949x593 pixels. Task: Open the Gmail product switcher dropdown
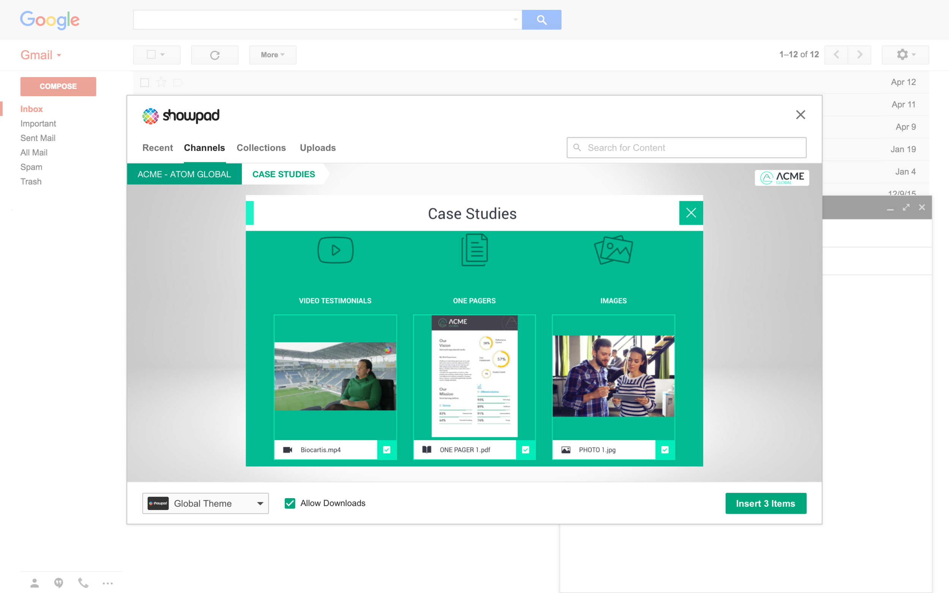coord(41,55)
